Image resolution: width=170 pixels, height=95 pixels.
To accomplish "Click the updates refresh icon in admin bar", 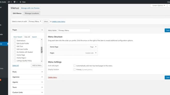I will [x=9, y=2].
